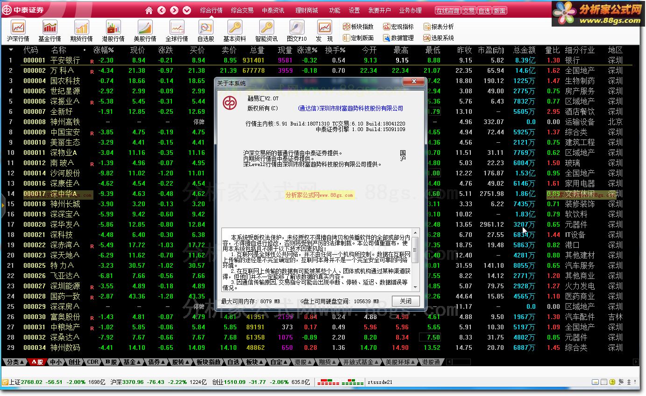This screenshot has width=646, height=396.
Task: Click the index status bar icon before 上证
Action: pyautogui.click(x=5, y=382)
